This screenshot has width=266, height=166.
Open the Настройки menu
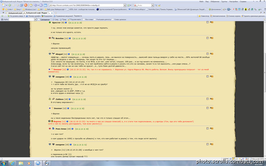(x=234, y=1)
